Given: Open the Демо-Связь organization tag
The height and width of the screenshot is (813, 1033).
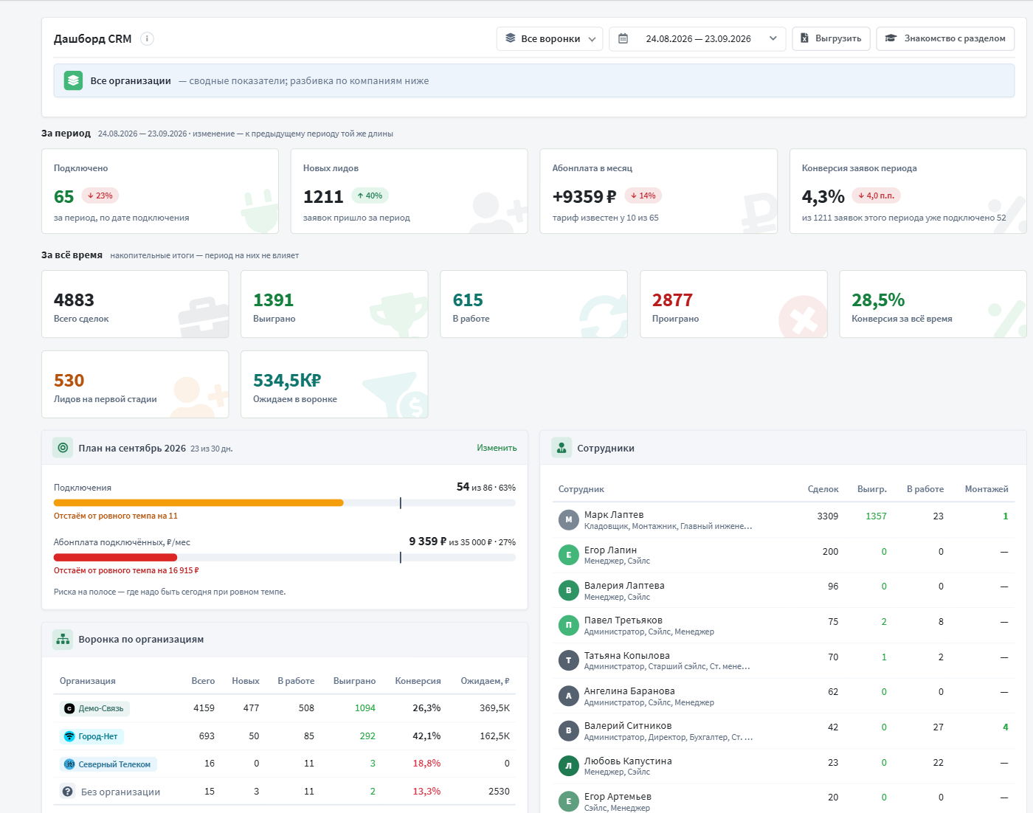Looking at the screenshot, I should [x=94, y=708].
